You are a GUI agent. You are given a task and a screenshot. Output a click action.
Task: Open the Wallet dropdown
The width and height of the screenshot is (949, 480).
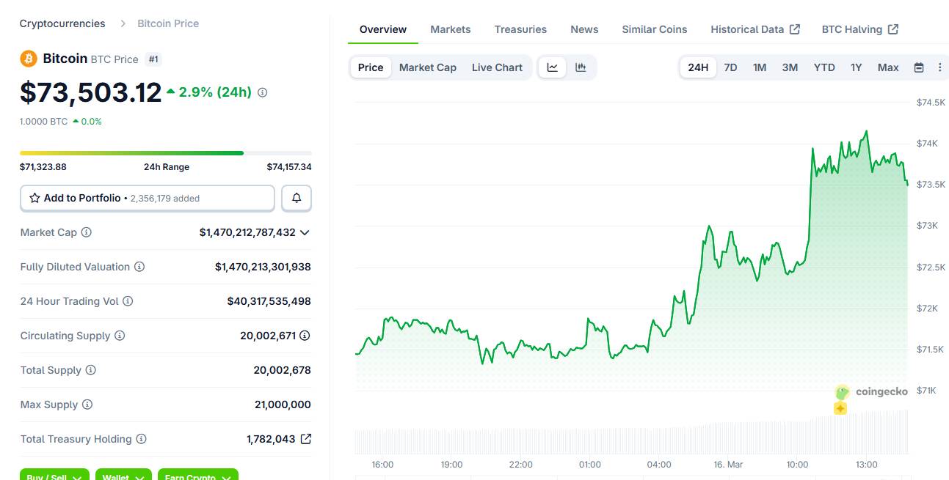point(123,476)
